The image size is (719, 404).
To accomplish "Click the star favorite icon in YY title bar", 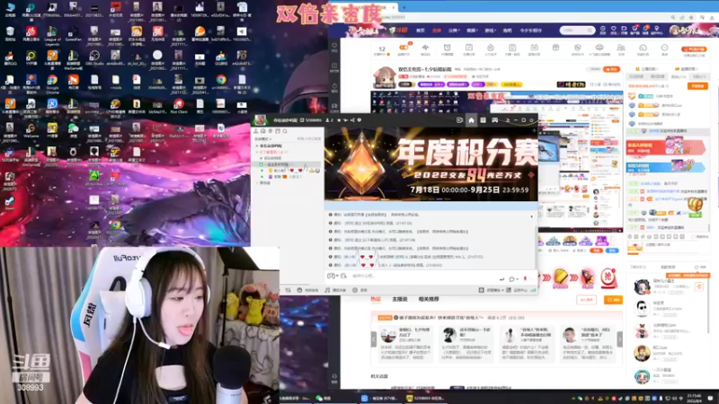I will click(339, 120).
